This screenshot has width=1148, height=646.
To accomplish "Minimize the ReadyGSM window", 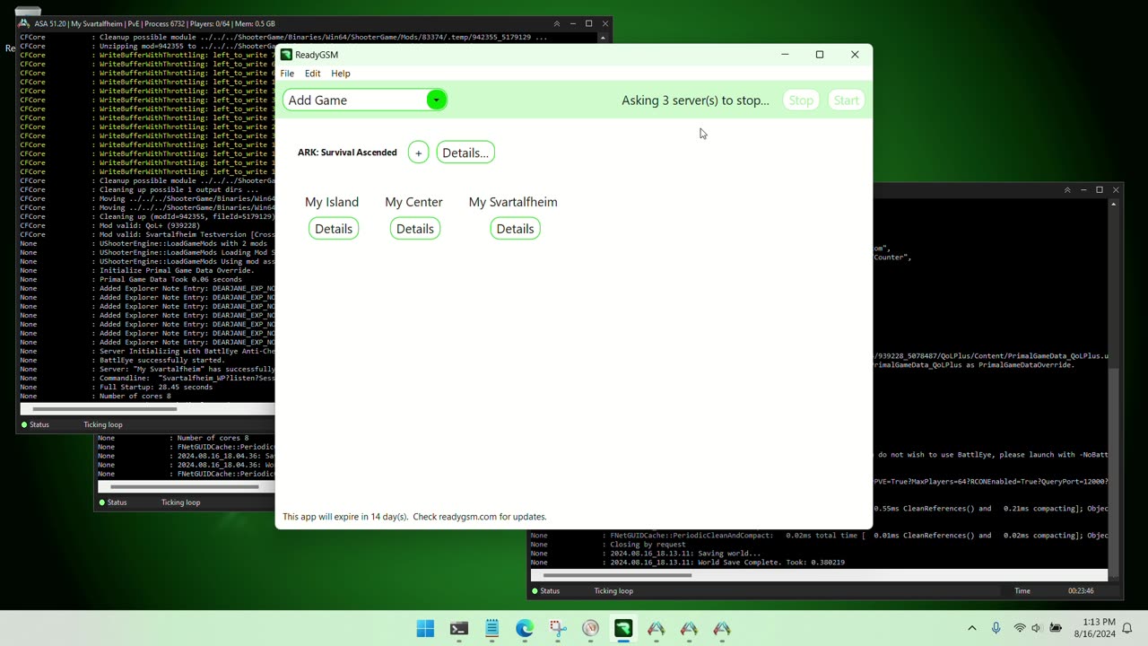I will tap(785, 55).
